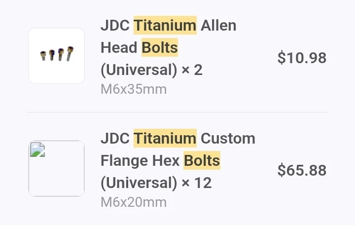Screen dimensions: 355x225
Task: Click the "Flange Hex" text in the second item
Action: coord(140,160)
